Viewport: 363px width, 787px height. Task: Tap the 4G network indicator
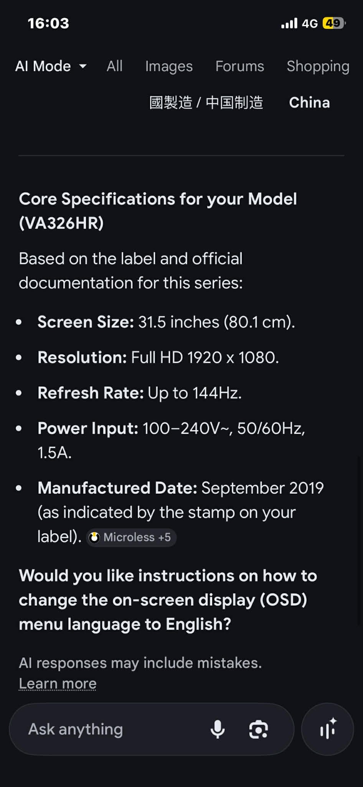click(x=310, y=23)
